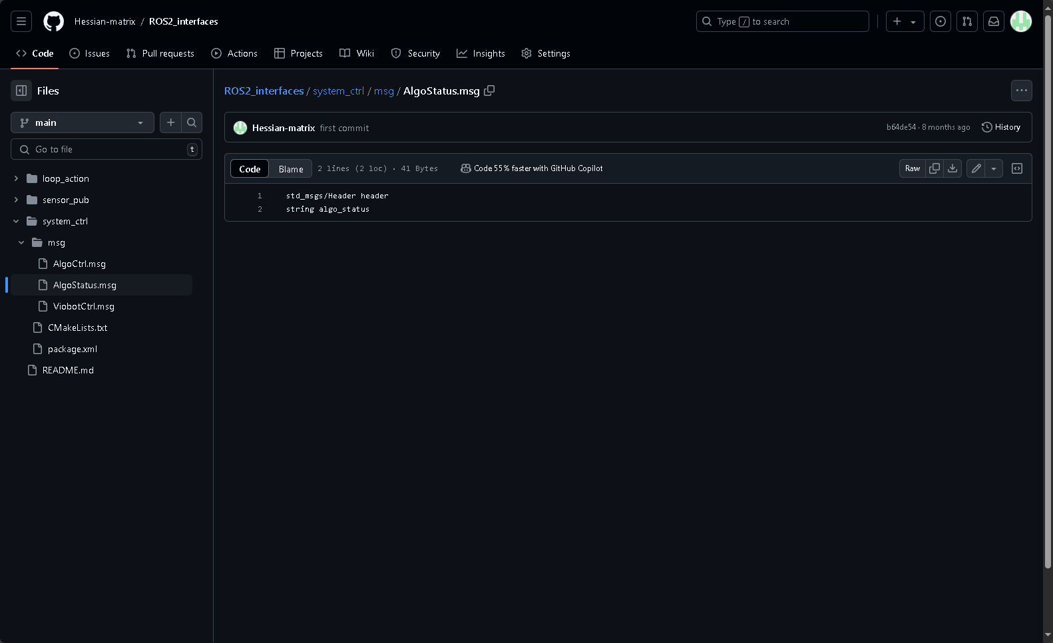
Task: Collapse the Files side panel
Action: [21, 91]
